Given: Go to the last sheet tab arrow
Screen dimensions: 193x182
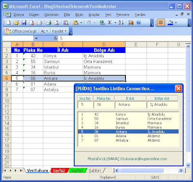Looking at the screenshot, I should pyautogui.click(x=21, y=170).
